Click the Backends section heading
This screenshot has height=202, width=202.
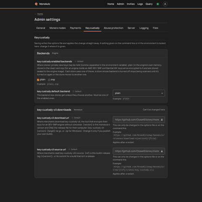click(x=43, y=53)
